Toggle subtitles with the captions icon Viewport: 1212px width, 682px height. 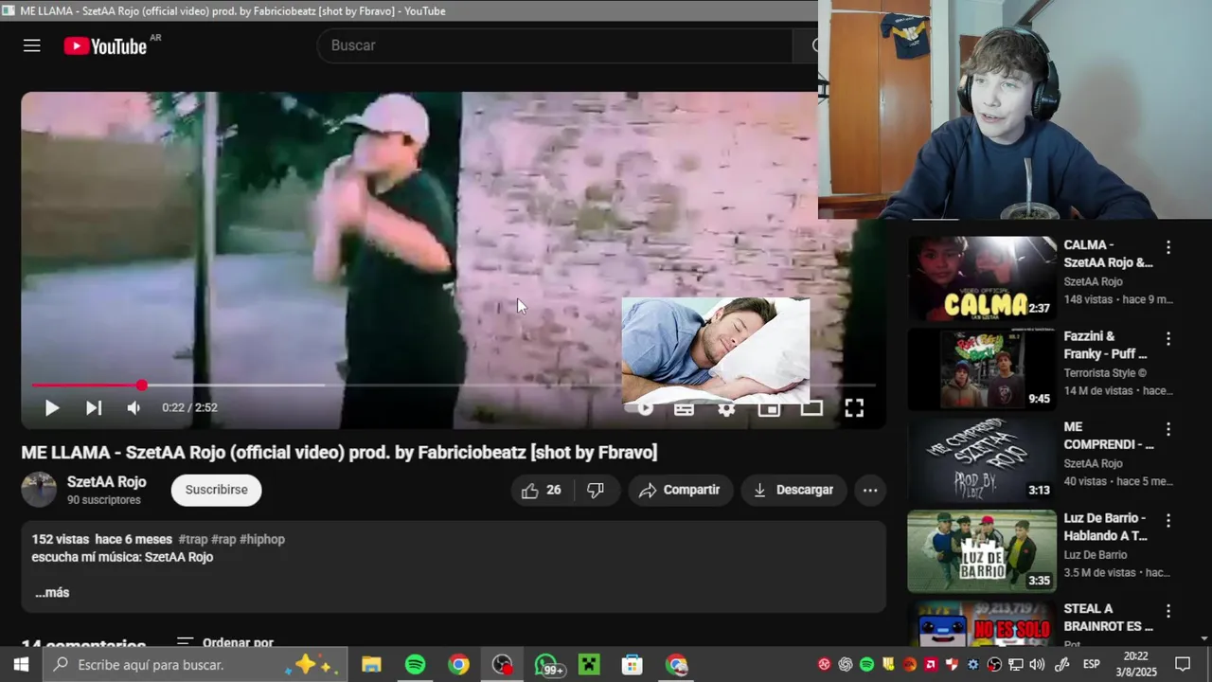pos(684,409)
